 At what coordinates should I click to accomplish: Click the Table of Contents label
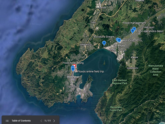21,121
